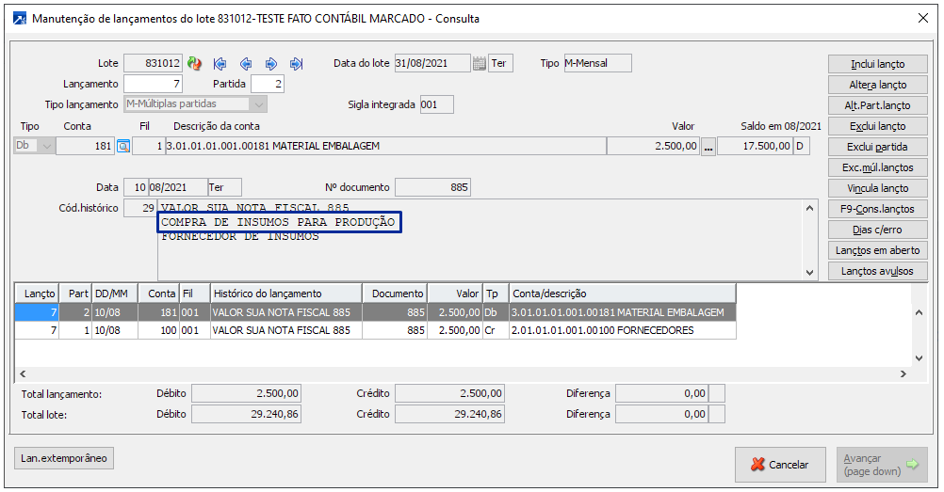Click the Conta field with 181
Viewport: 944px width, 492px height.
pos(85,146)
